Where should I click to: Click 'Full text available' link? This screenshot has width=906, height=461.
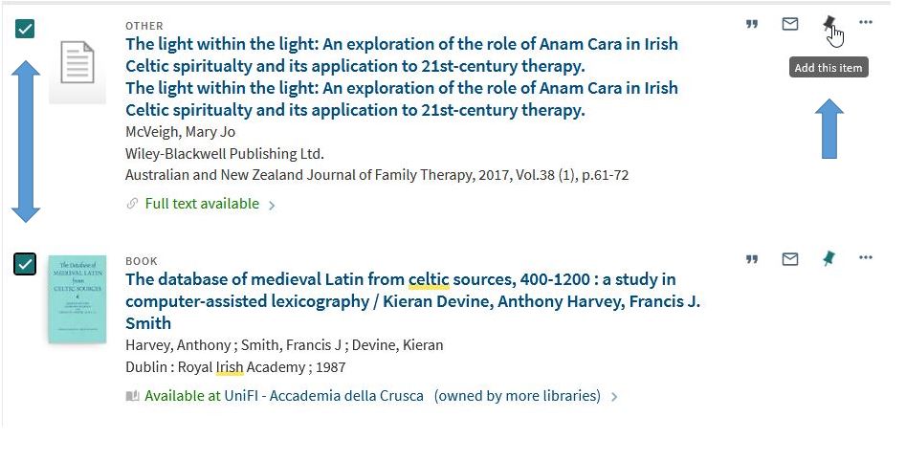(202, 204)
